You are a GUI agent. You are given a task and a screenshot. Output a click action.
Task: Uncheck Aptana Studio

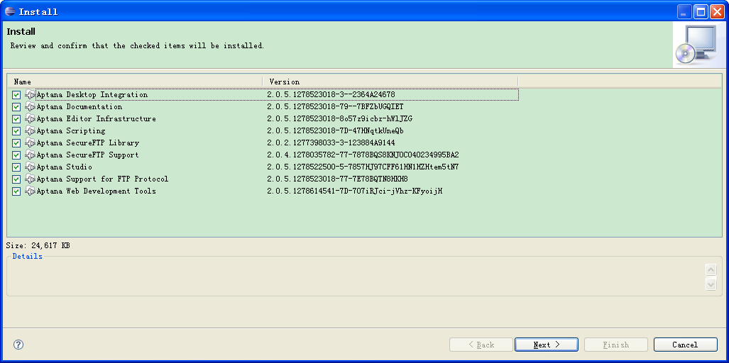(17, 167)
